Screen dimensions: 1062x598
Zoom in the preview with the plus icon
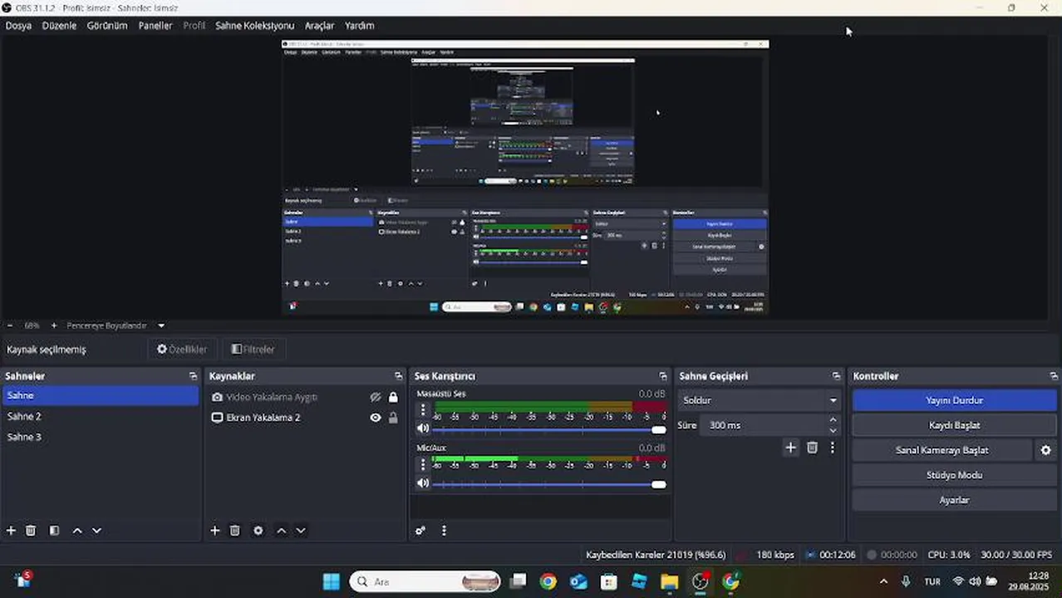point(54,326)
